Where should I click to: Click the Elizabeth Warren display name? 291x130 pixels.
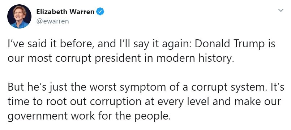(x=65, y=12)
